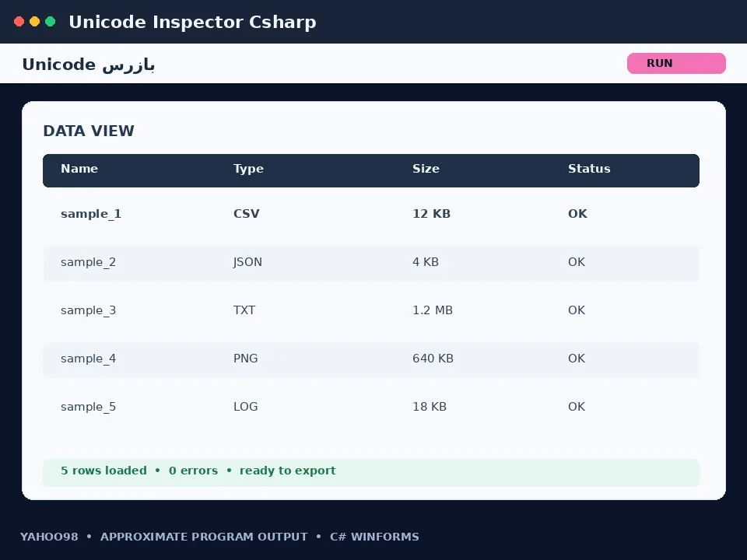Click the 640 KB size cell
This screenshot has width=747, height=560.
433,359
